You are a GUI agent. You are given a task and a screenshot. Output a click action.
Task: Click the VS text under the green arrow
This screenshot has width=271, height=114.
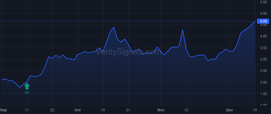tap(27, 93)
